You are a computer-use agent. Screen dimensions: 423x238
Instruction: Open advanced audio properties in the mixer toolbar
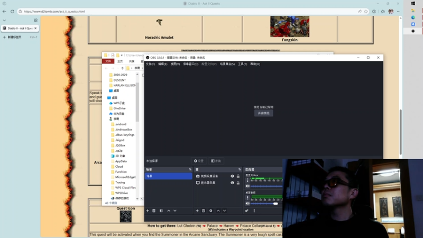246,210
